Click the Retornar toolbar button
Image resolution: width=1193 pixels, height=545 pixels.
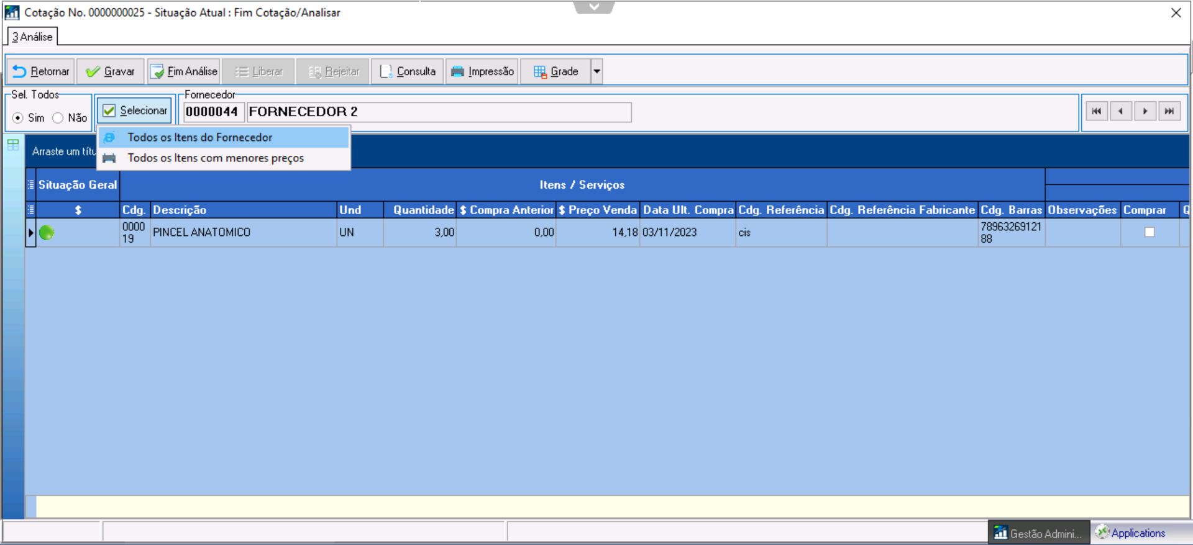[x=40, y=71]
